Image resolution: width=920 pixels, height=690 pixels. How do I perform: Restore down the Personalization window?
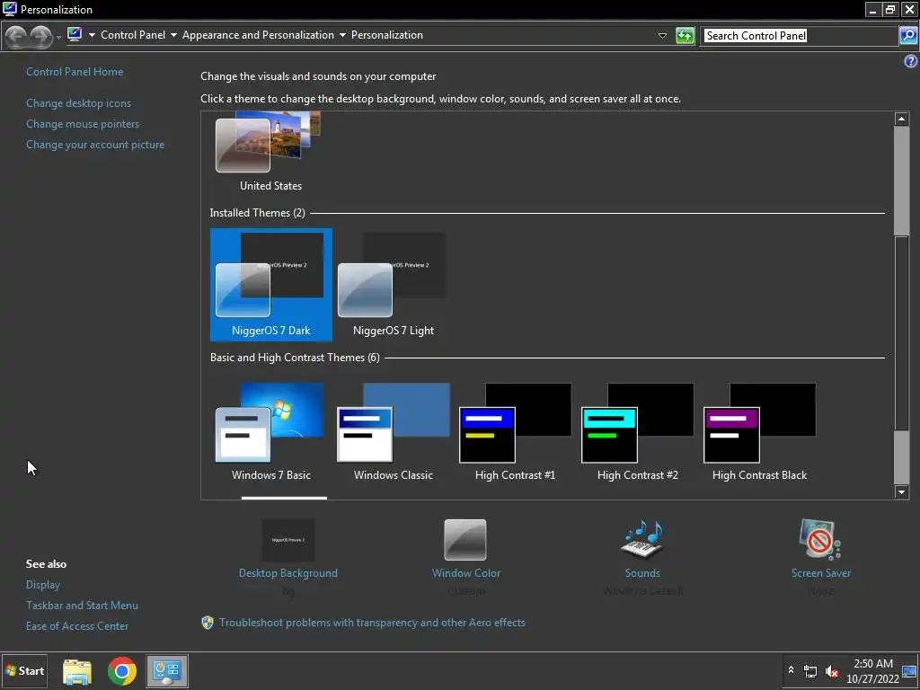pyautogui.click(x=890, y=9)
